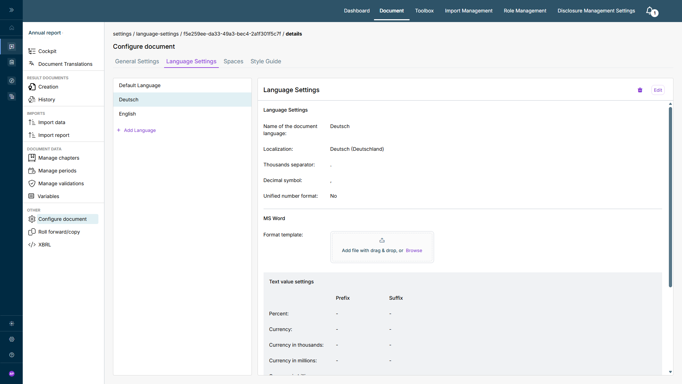
Task: Click Add Language
Action: pos(136,130)
